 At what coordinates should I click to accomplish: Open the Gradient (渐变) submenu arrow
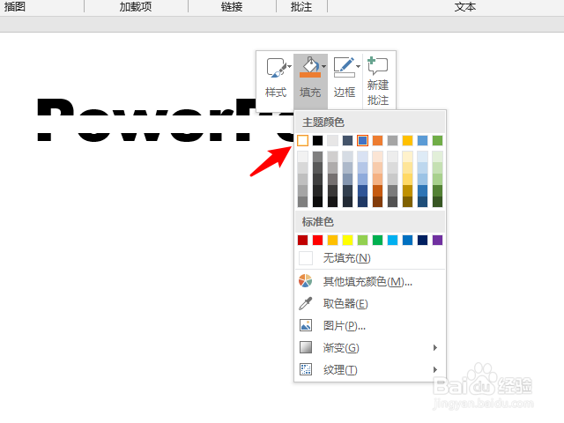coord(435,347)
